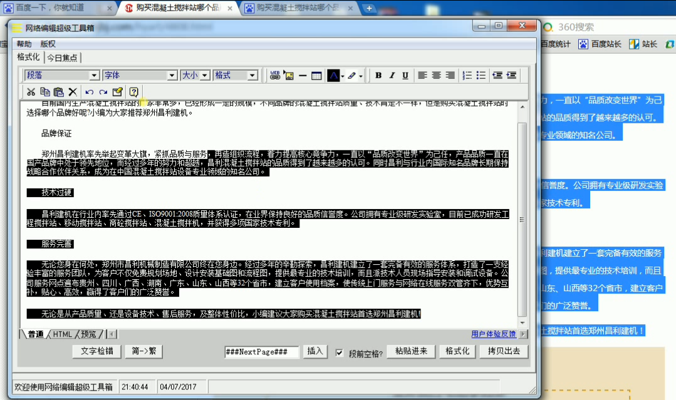
Task: Open the help question mark icon
Action: point(133,91)
